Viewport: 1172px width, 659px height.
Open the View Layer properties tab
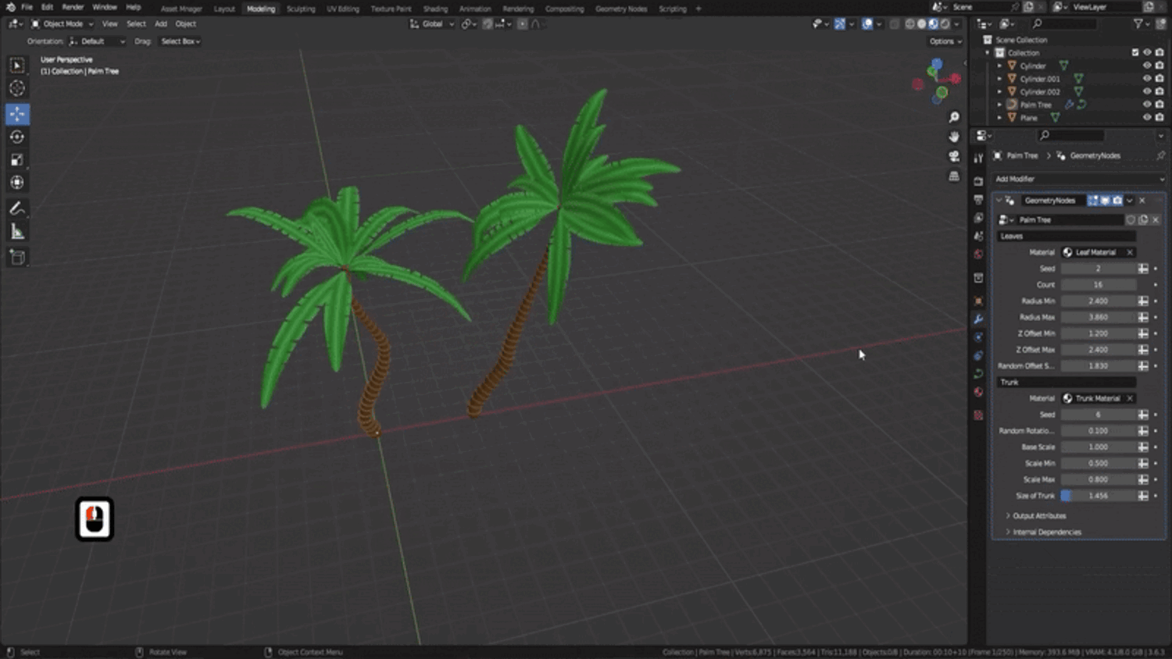pos(978,218)
